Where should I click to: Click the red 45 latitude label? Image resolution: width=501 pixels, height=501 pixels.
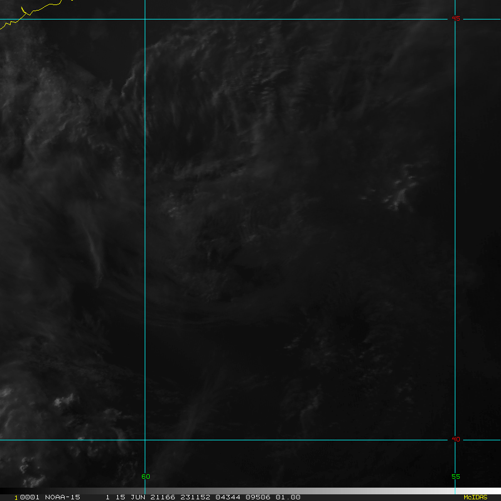(x=456, y=19)
